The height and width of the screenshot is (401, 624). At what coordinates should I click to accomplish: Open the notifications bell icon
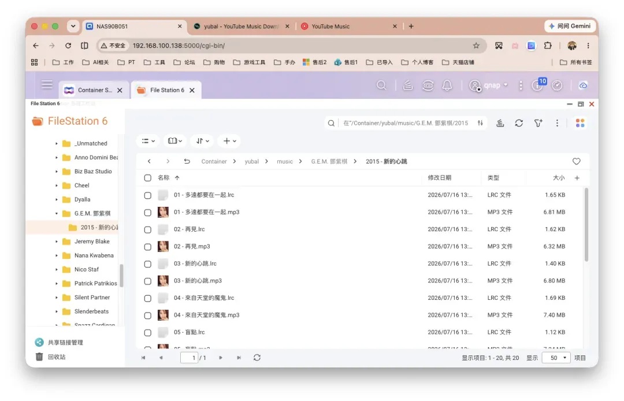click(447, 85)
